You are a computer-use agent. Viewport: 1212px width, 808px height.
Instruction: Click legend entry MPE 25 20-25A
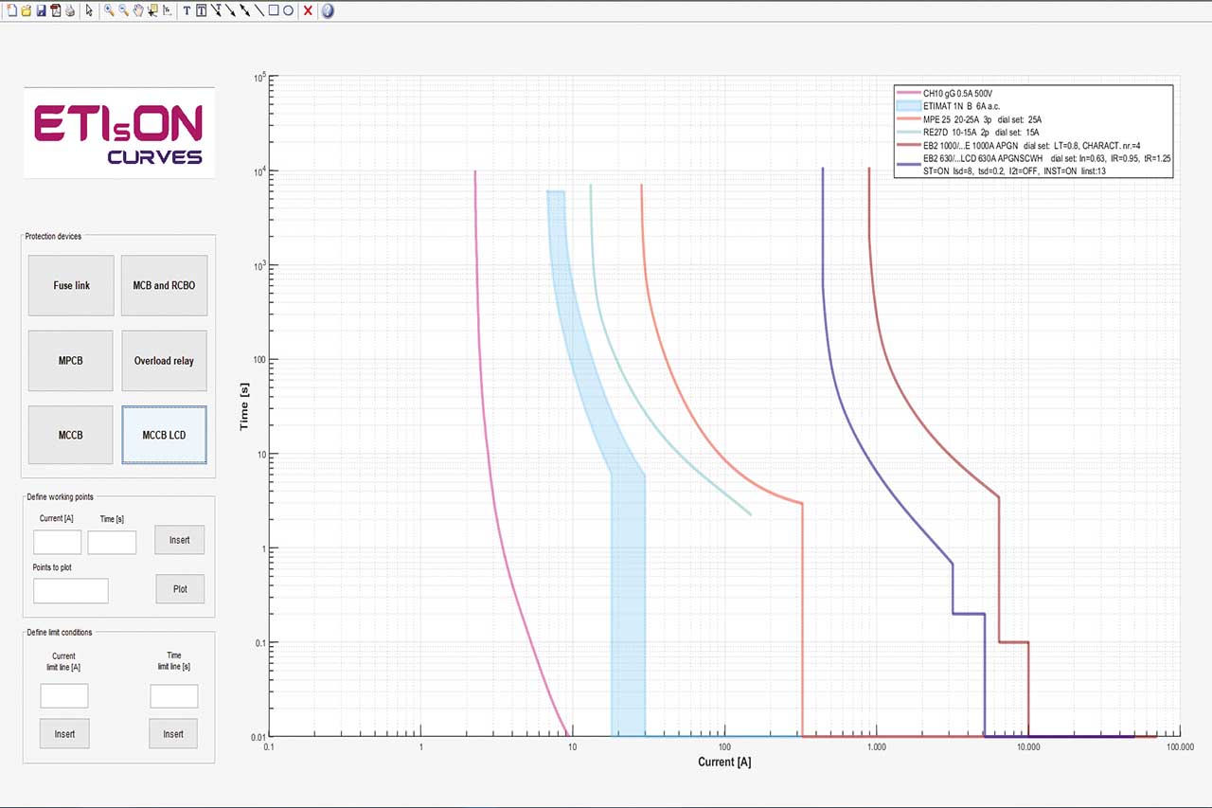971,119
